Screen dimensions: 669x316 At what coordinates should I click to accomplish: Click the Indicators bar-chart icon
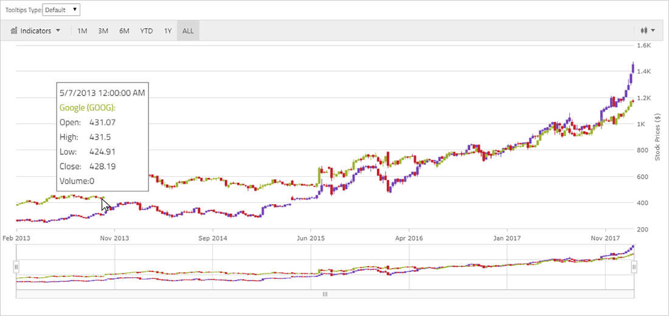tap(13, 31)
